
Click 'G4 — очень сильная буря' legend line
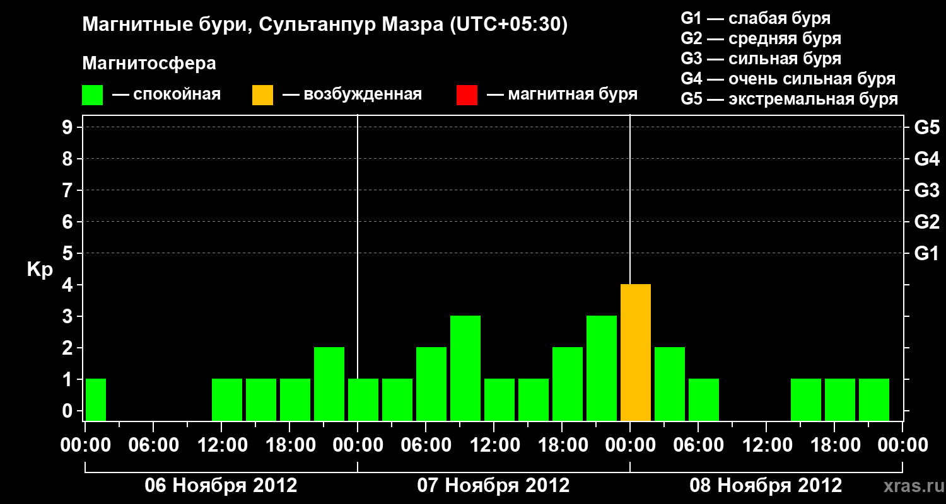[x=788, y=79]
